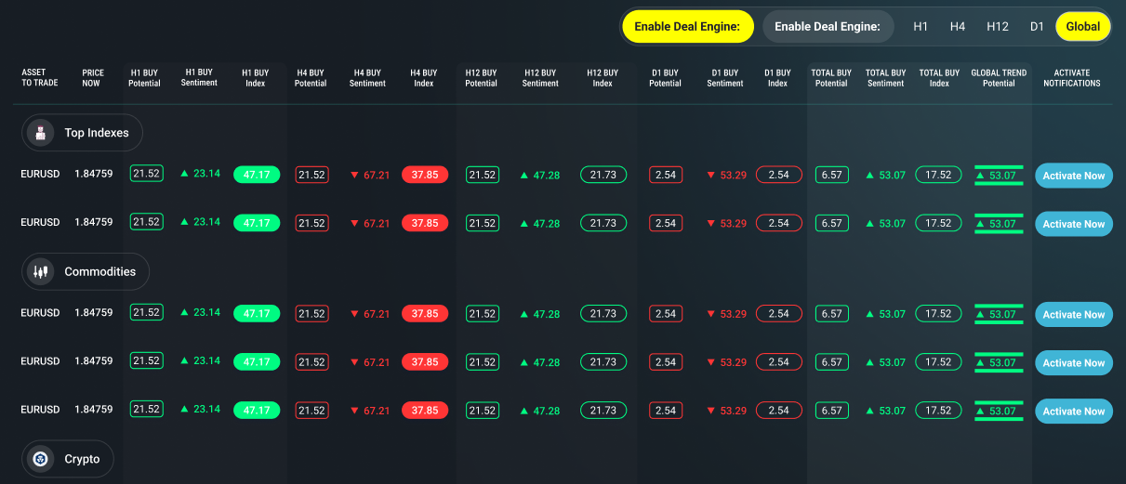Image resolution: width=1126 pixels, height=484 pixels.
Task: Click Activate Now in the first EURUSD row
Action: click(1074, 176)
